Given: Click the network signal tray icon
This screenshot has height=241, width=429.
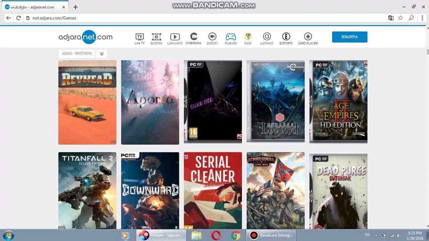Looking at the screenshot, I should (x=391, y=236).
